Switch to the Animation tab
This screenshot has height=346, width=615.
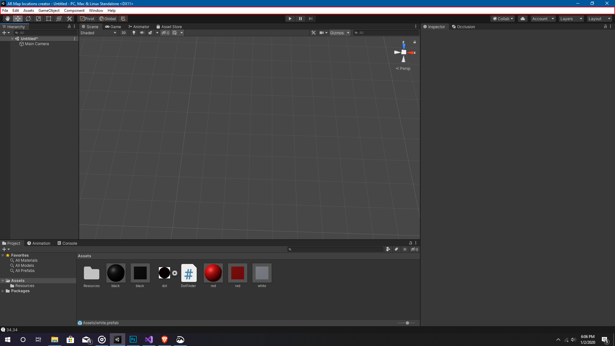point(39,243)
